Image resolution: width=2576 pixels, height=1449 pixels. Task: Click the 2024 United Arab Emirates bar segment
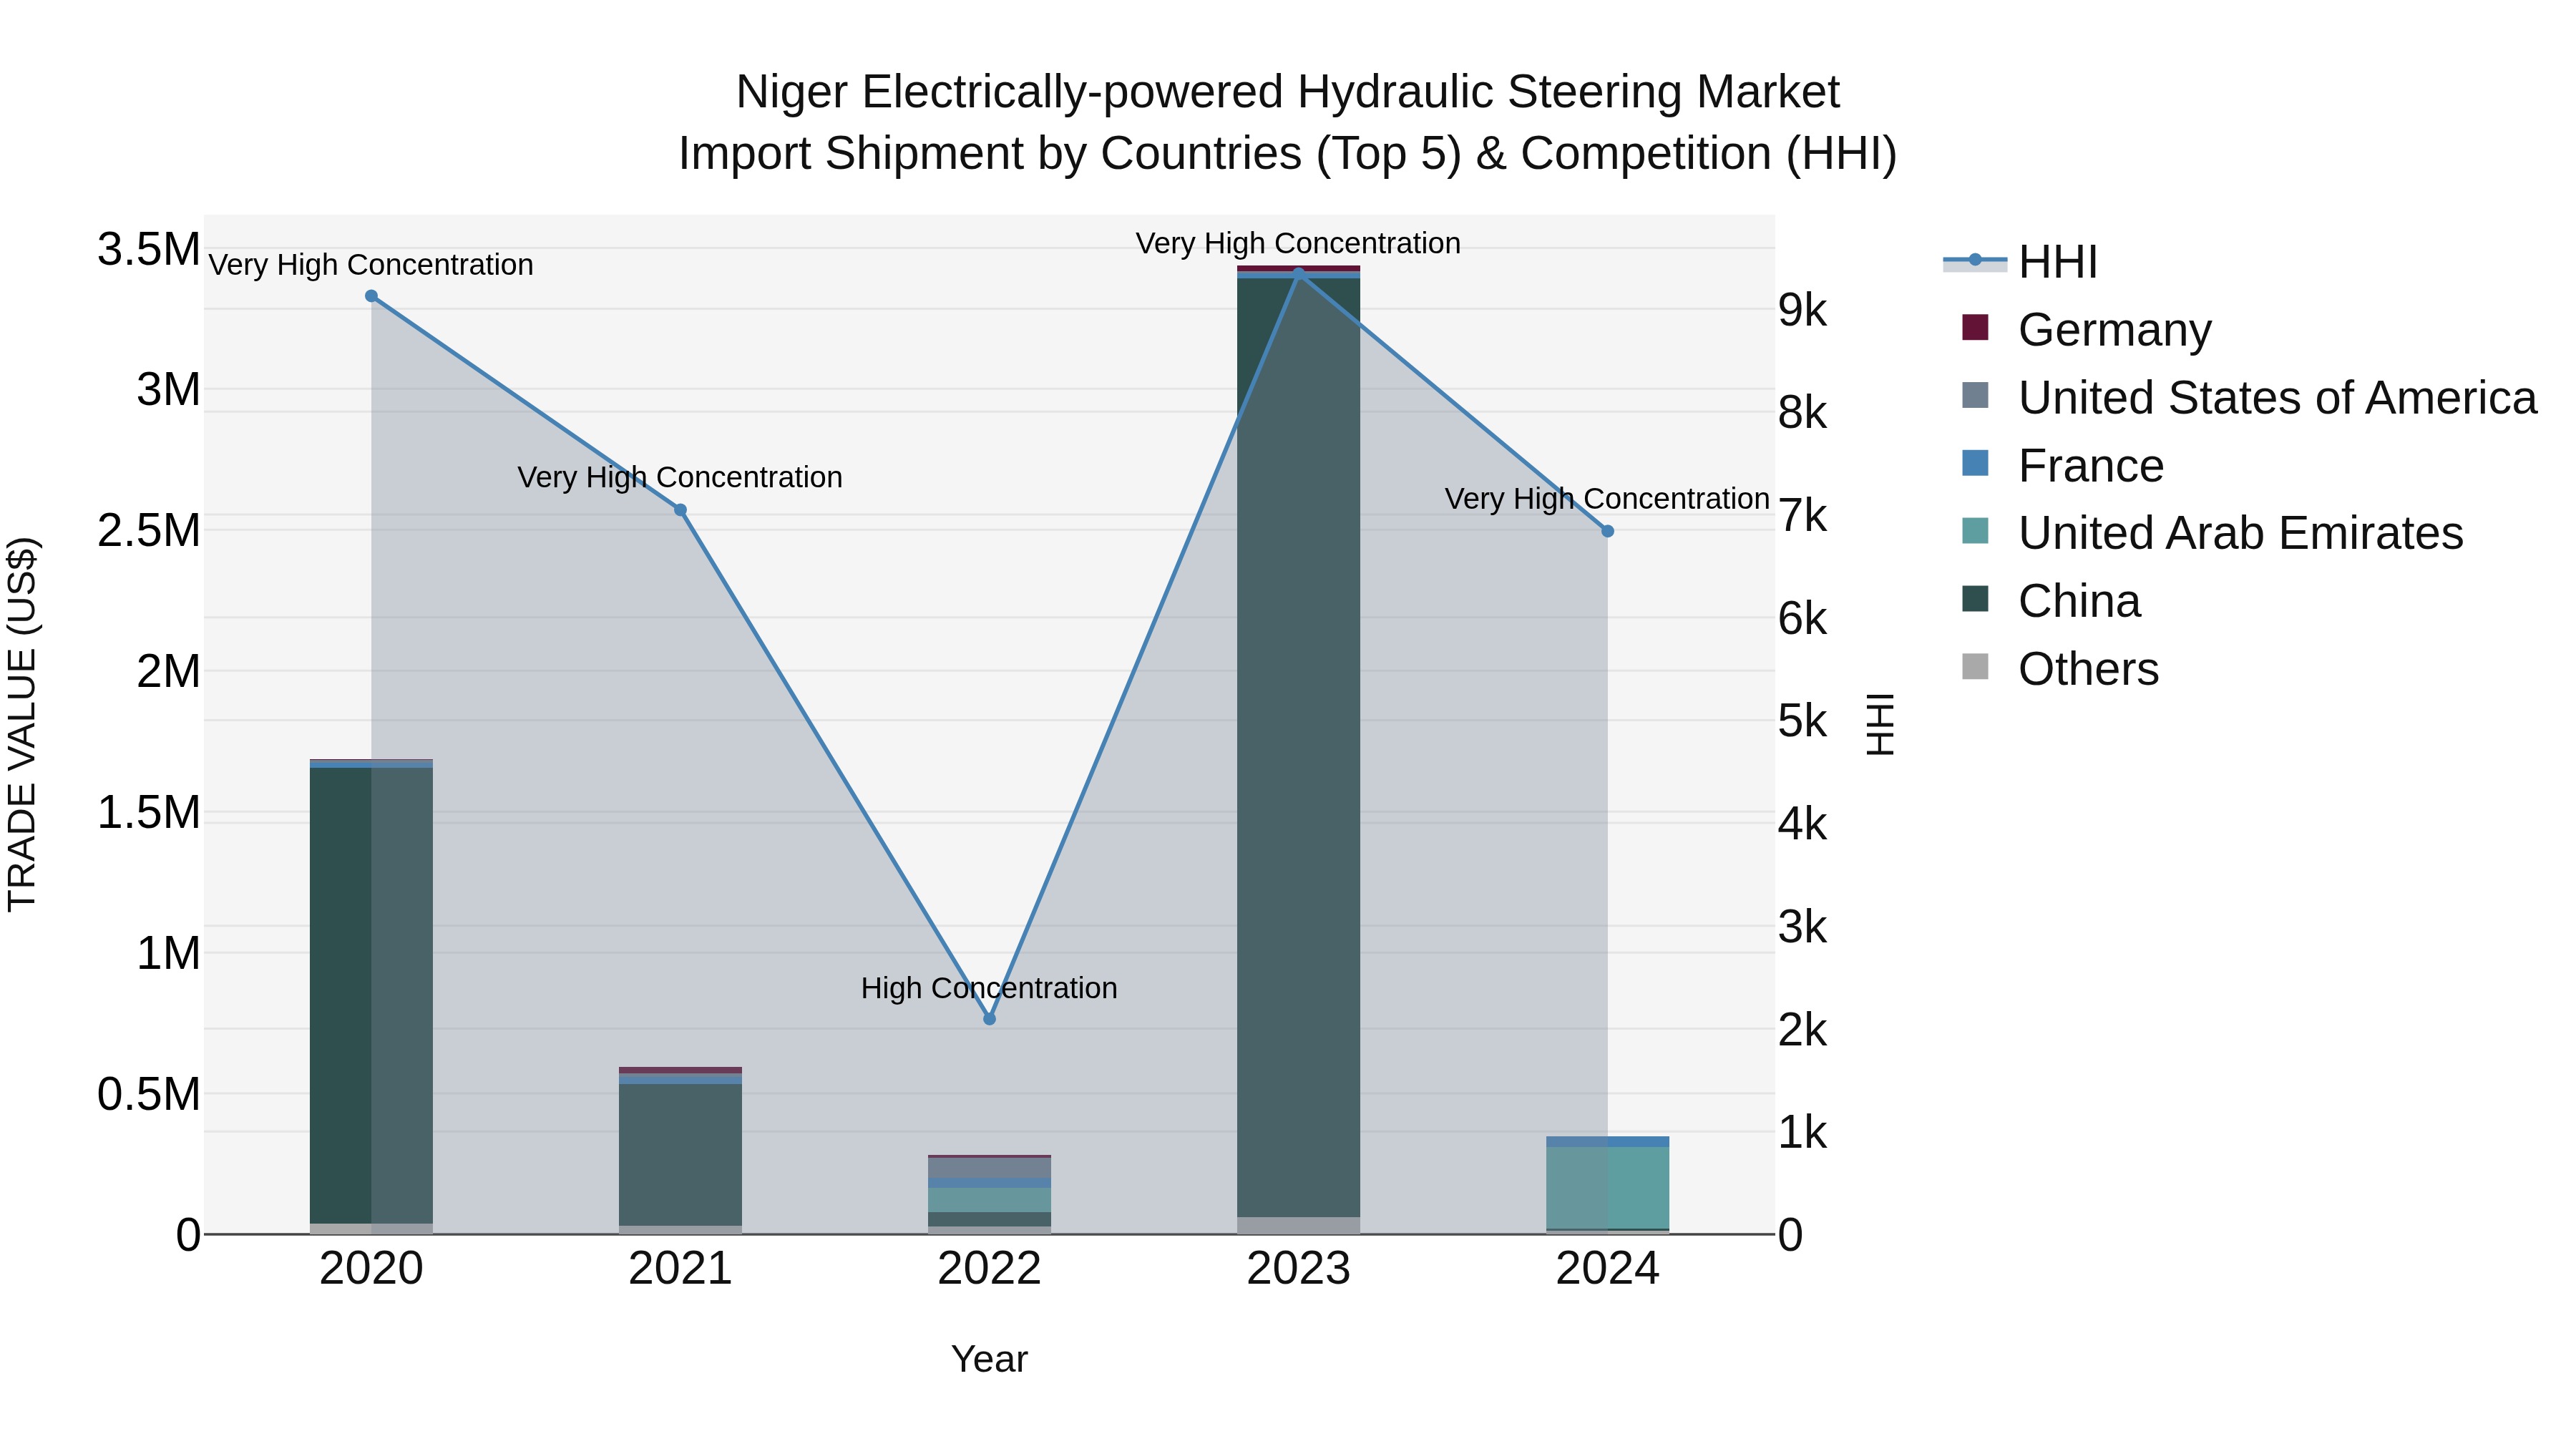pos(1607,1187)
